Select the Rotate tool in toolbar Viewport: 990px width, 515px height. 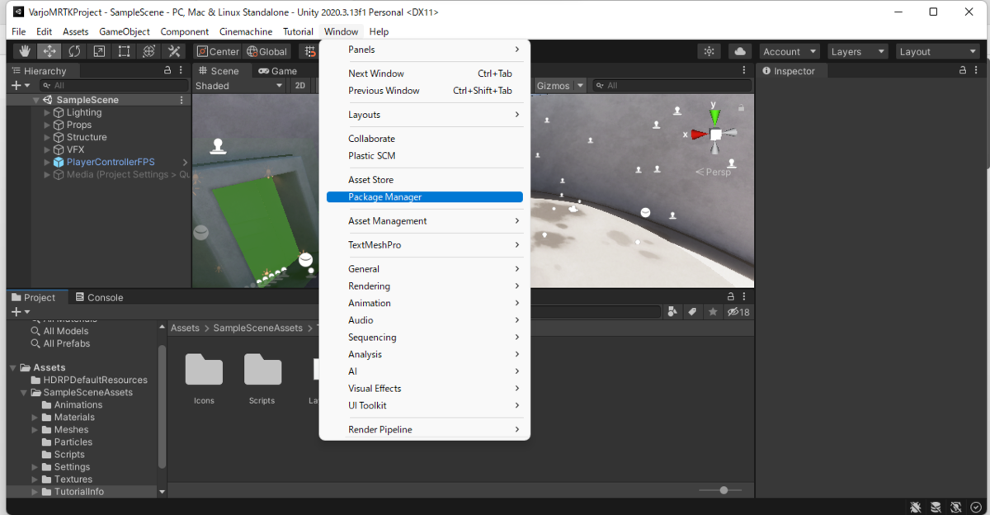coord(74,51)
